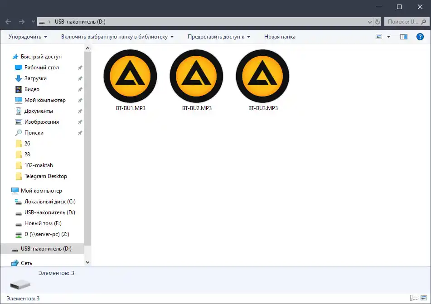This screenshot has height=304, width=431.
Task: Open the Упорядочить menu
Action: click(28, 37)
